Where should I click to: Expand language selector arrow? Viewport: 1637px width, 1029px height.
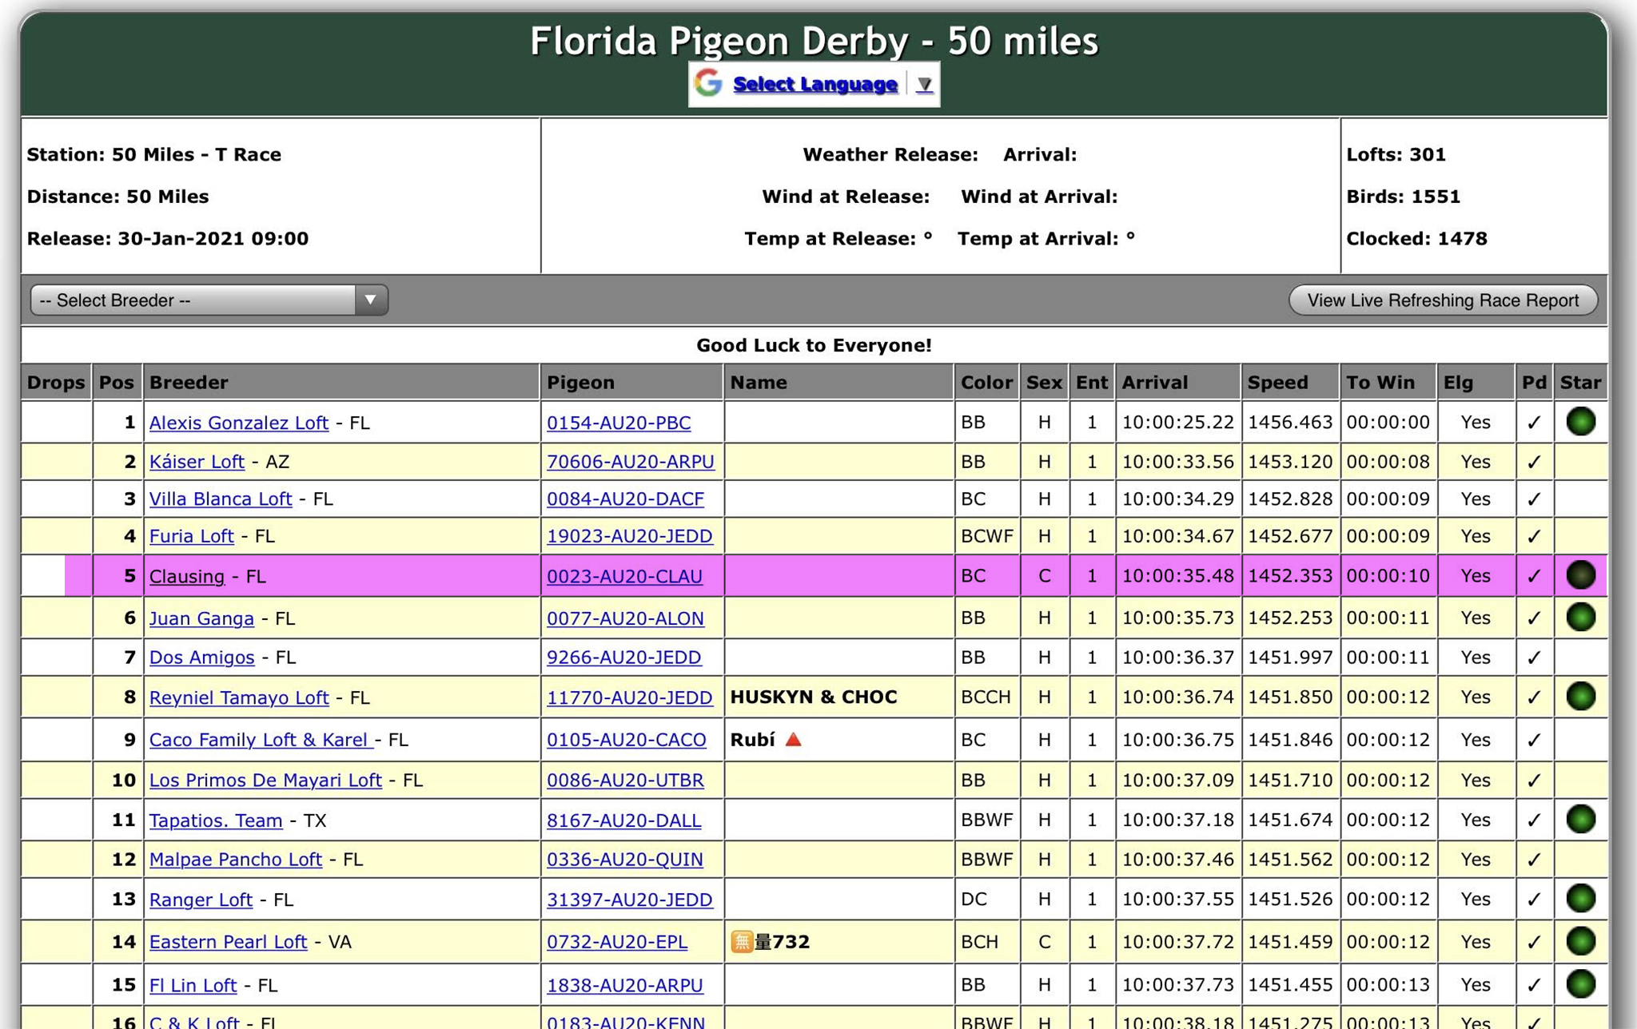924,84
